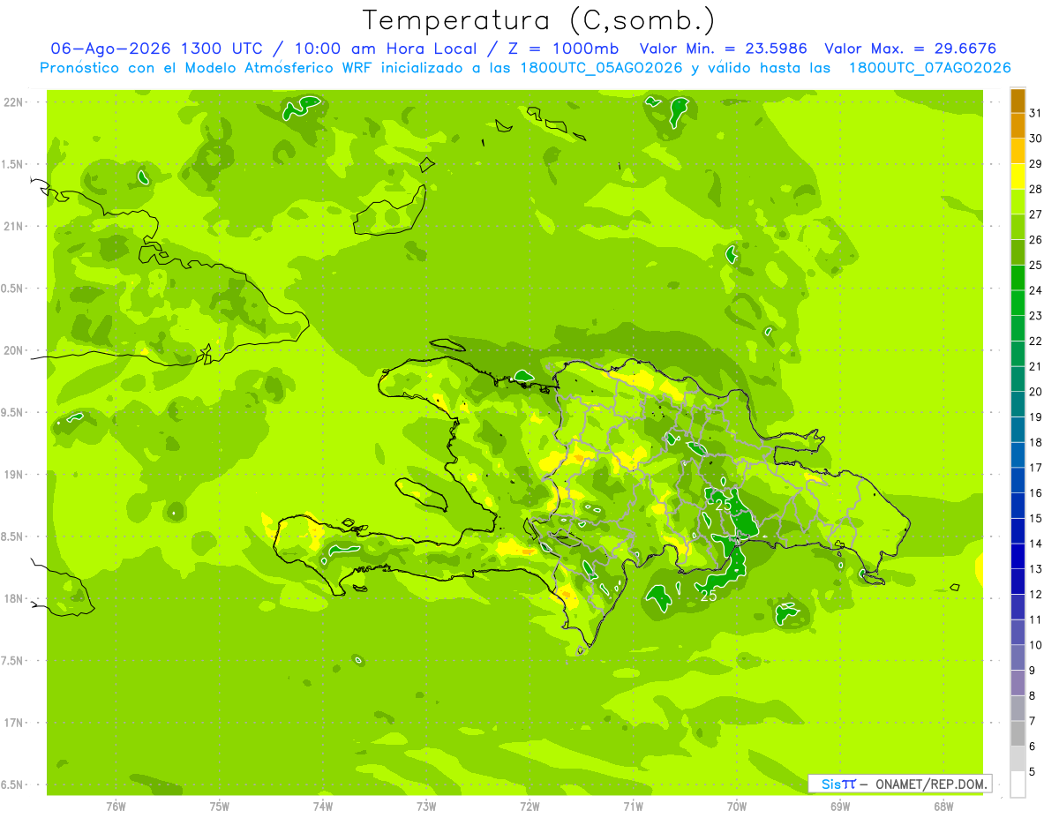Click the 'Sisπ' logo text
Viewport: 1059px width, 818px height.
[837, 784]
